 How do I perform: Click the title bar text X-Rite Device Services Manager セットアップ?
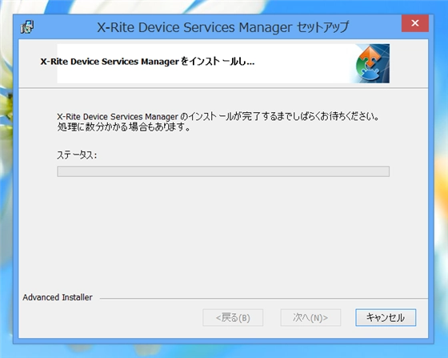pyautogui.click(x=223, y=27)
